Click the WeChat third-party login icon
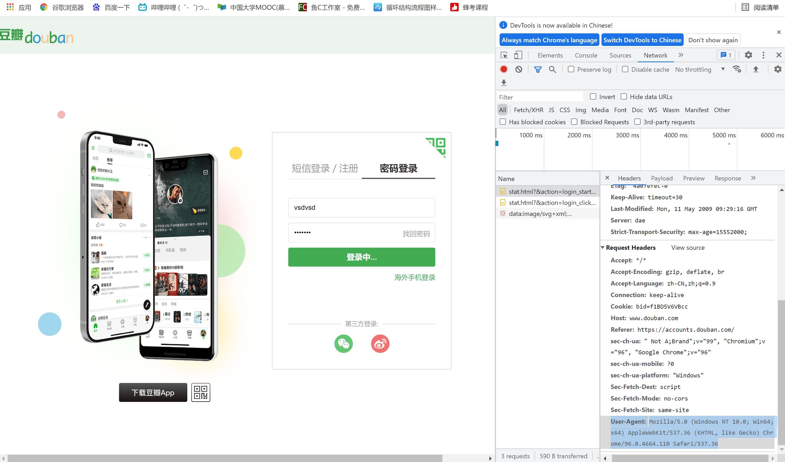The width and height of the screenshot is (785, 462). [343, 344]
